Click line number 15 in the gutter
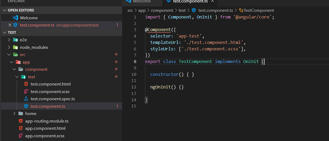329x141 pixels. click(134, 106)
